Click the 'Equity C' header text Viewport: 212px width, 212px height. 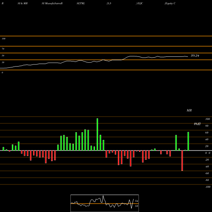(x=170, y=3)
